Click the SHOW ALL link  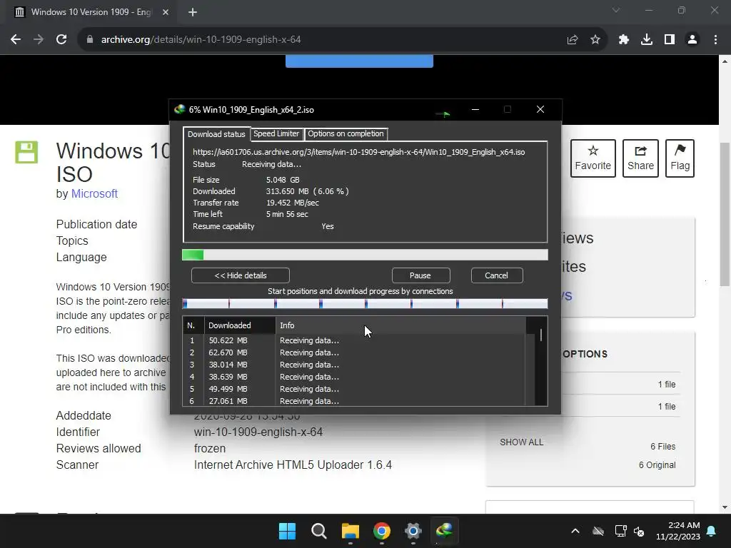click(x=522, y=442)
